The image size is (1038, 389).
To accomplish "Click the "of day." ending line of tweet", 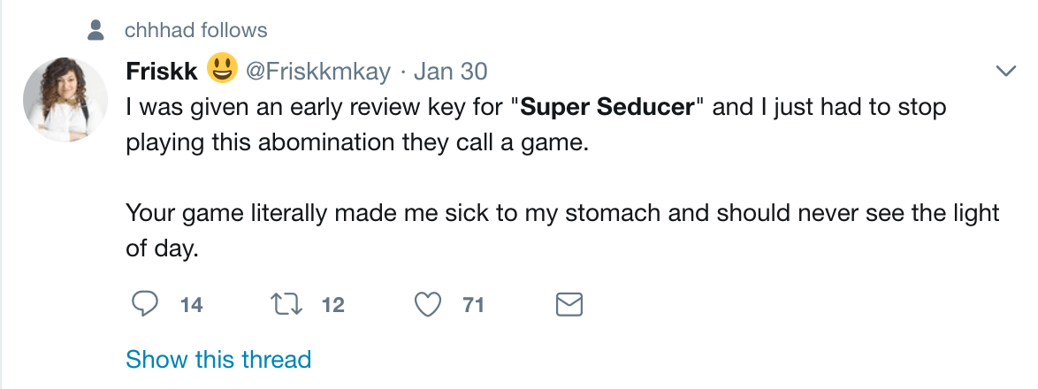I will [162, 248].
